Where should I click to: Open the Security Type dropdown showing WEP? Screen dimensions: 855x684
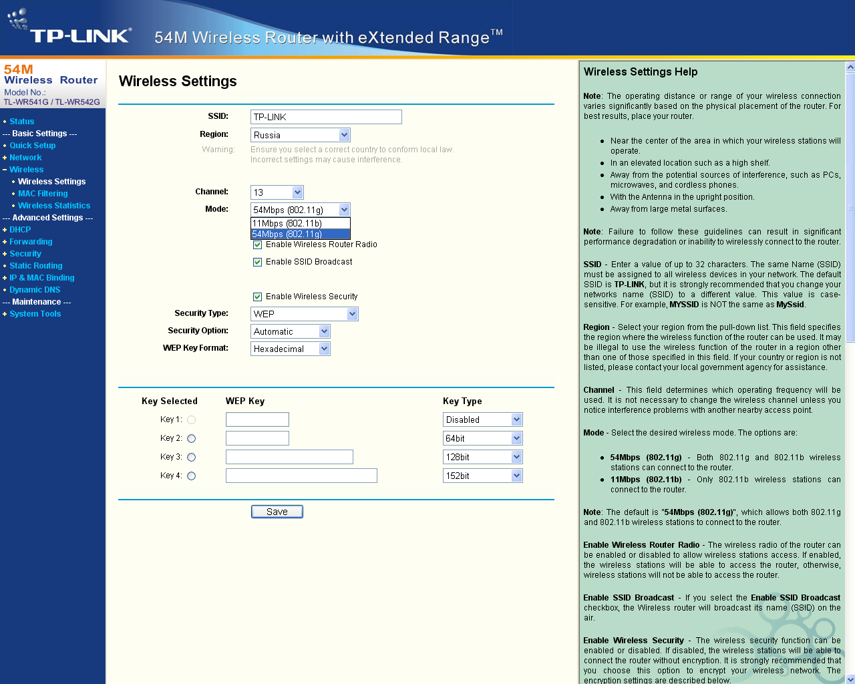tap(305, 314)
